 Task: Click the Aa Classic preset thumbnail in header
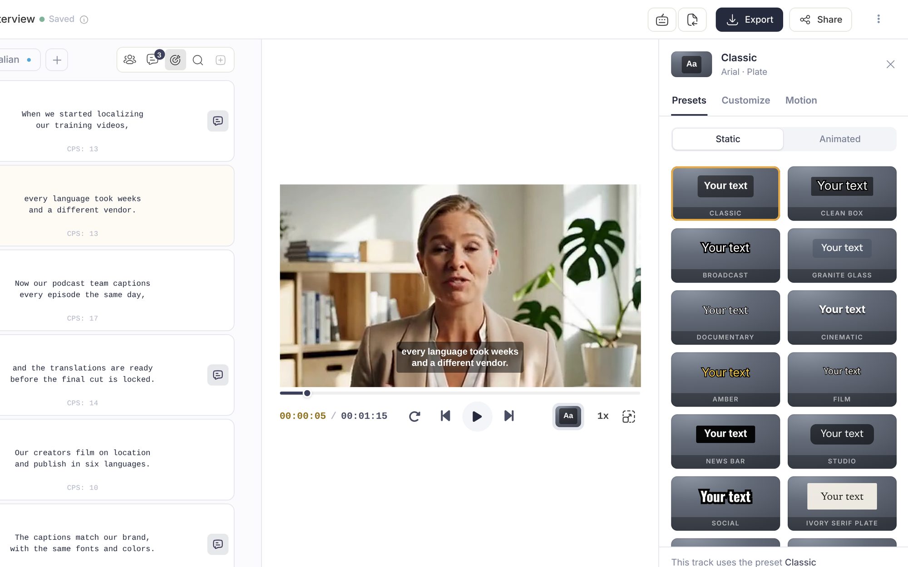(691, 64)
